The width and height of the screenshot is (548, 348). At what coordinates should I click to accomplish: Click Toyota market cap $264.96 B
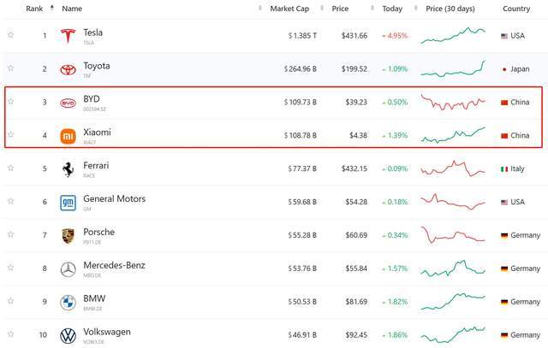coord(301,69)
